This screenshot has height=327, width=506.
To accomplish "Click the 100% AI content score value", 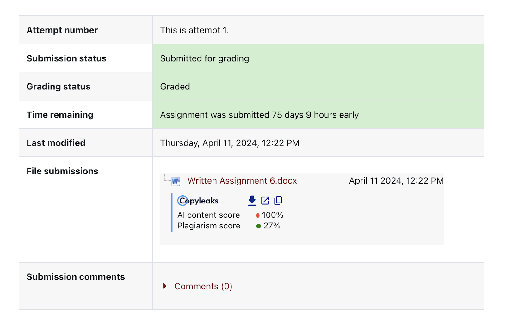I will pyautogui.click(x=273, y=215).
